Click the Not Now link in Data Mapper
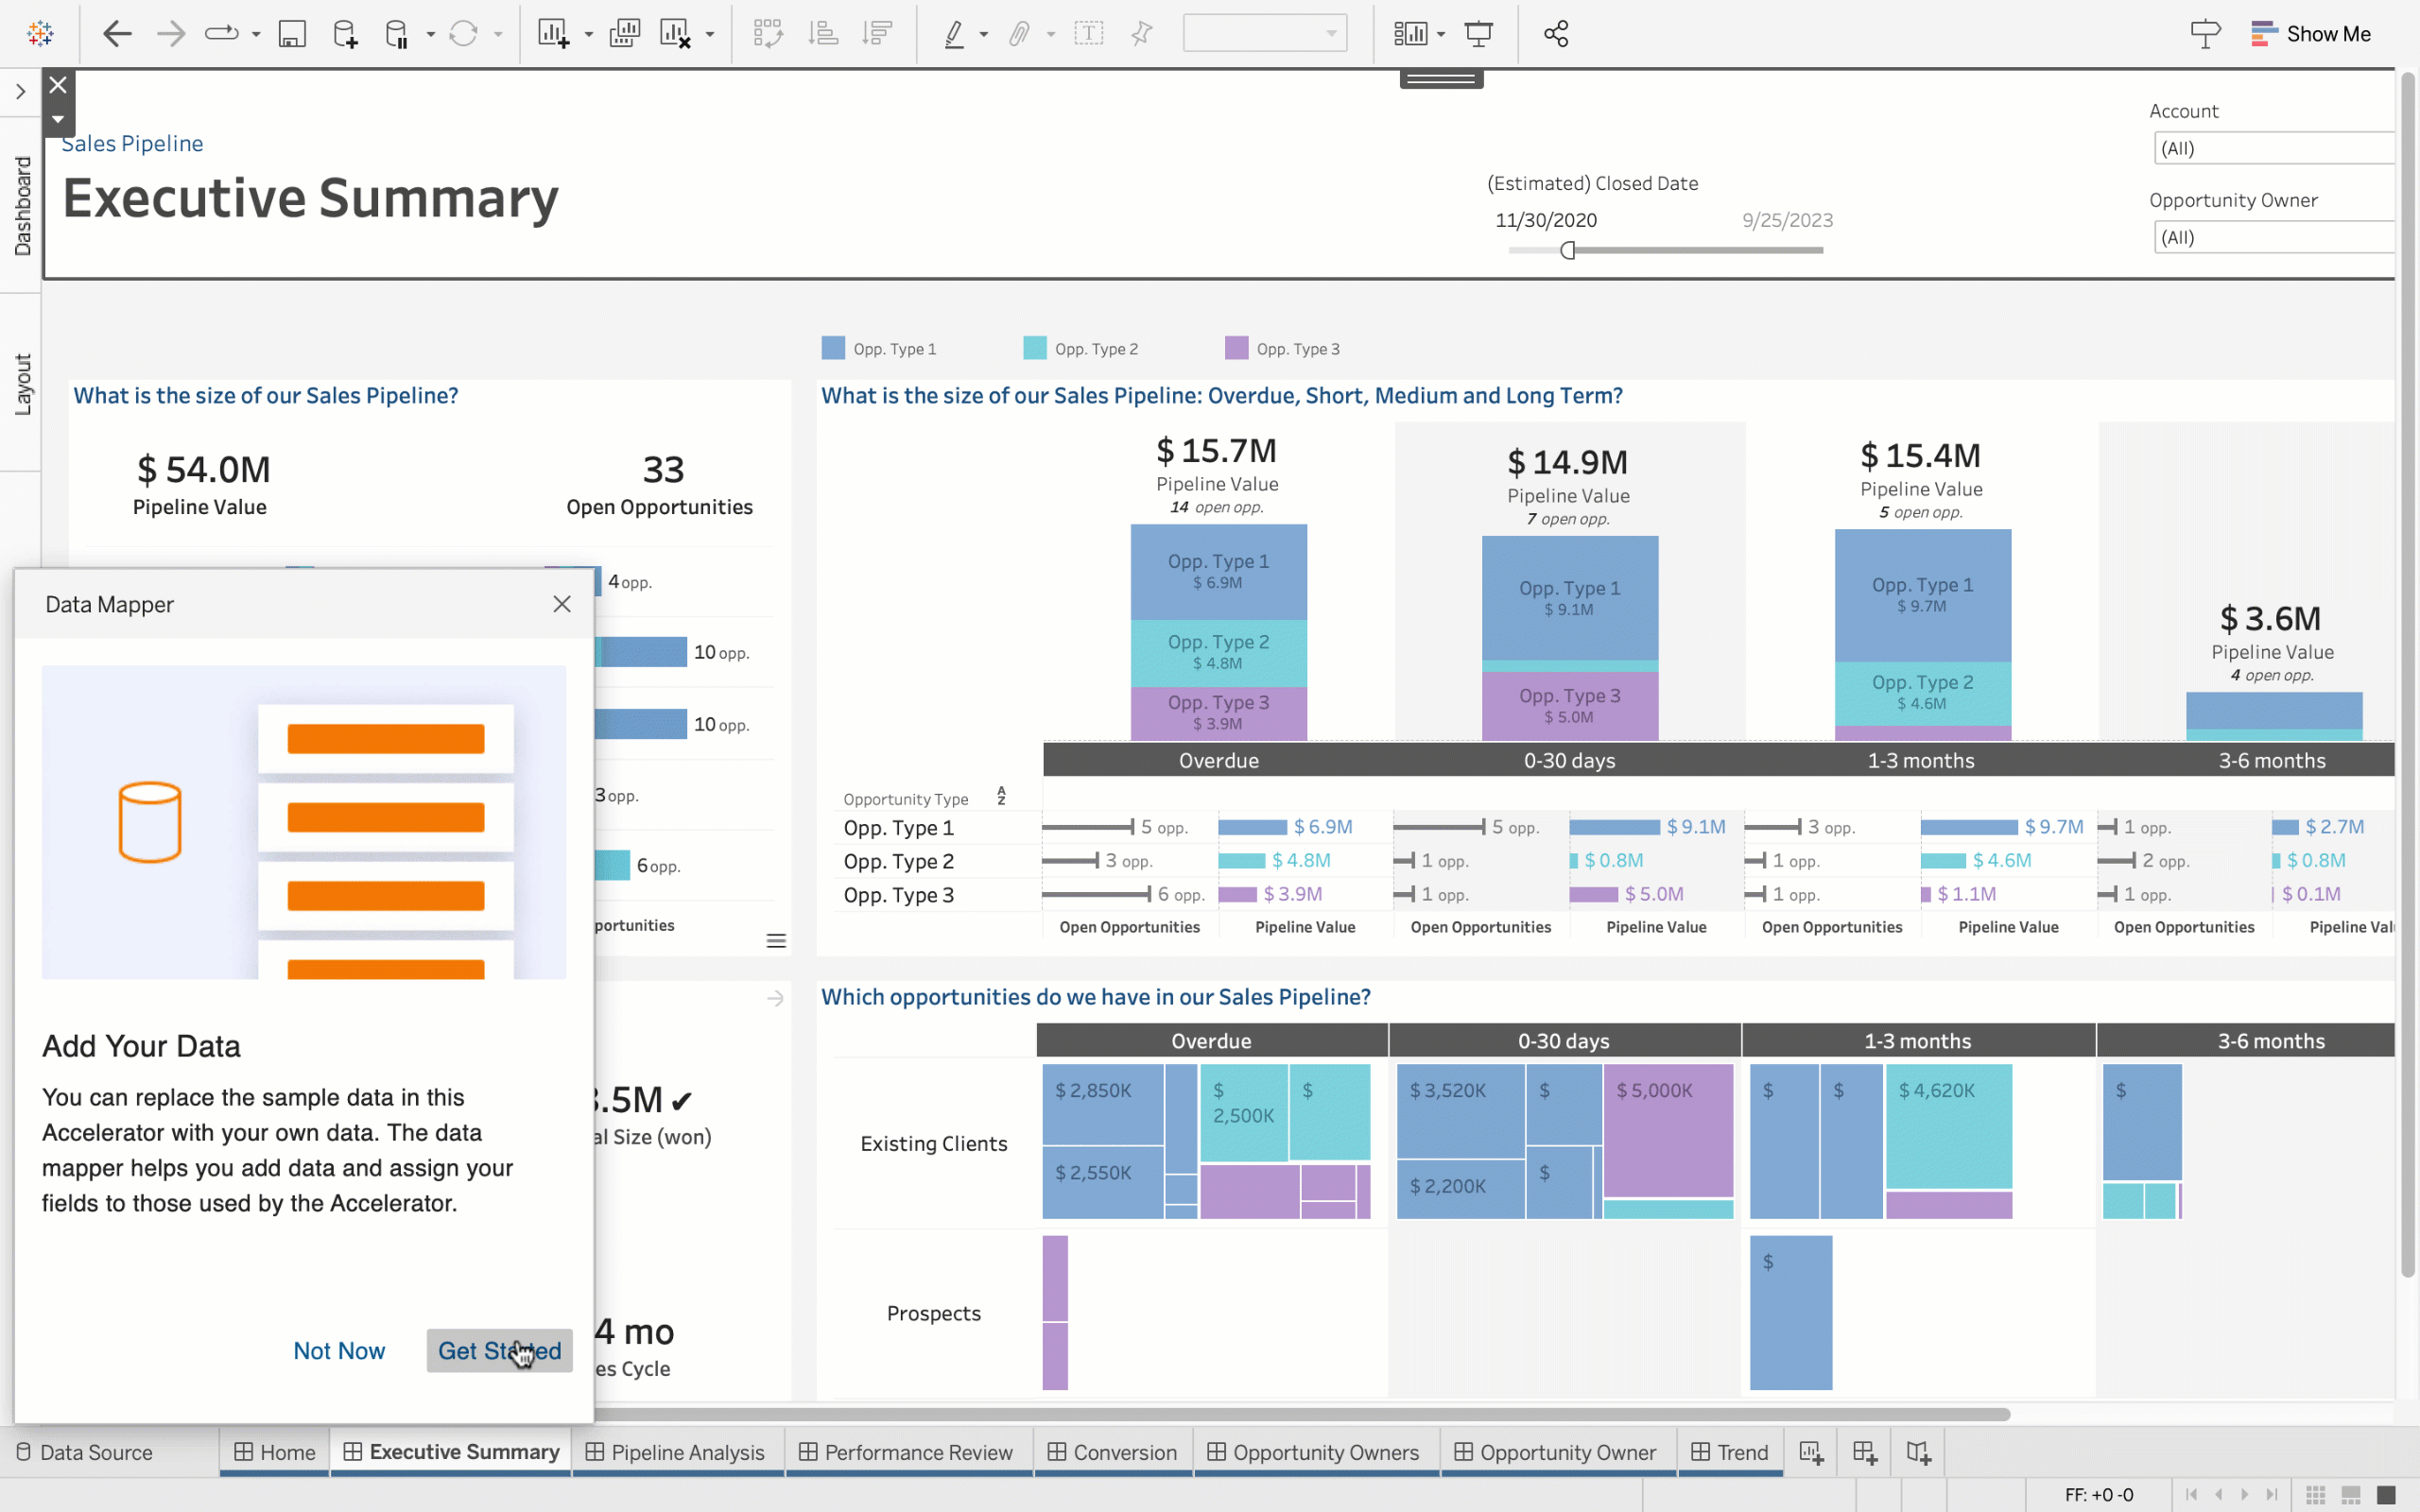Viewport: 2420px width, 1512px height. point(338,1349)
